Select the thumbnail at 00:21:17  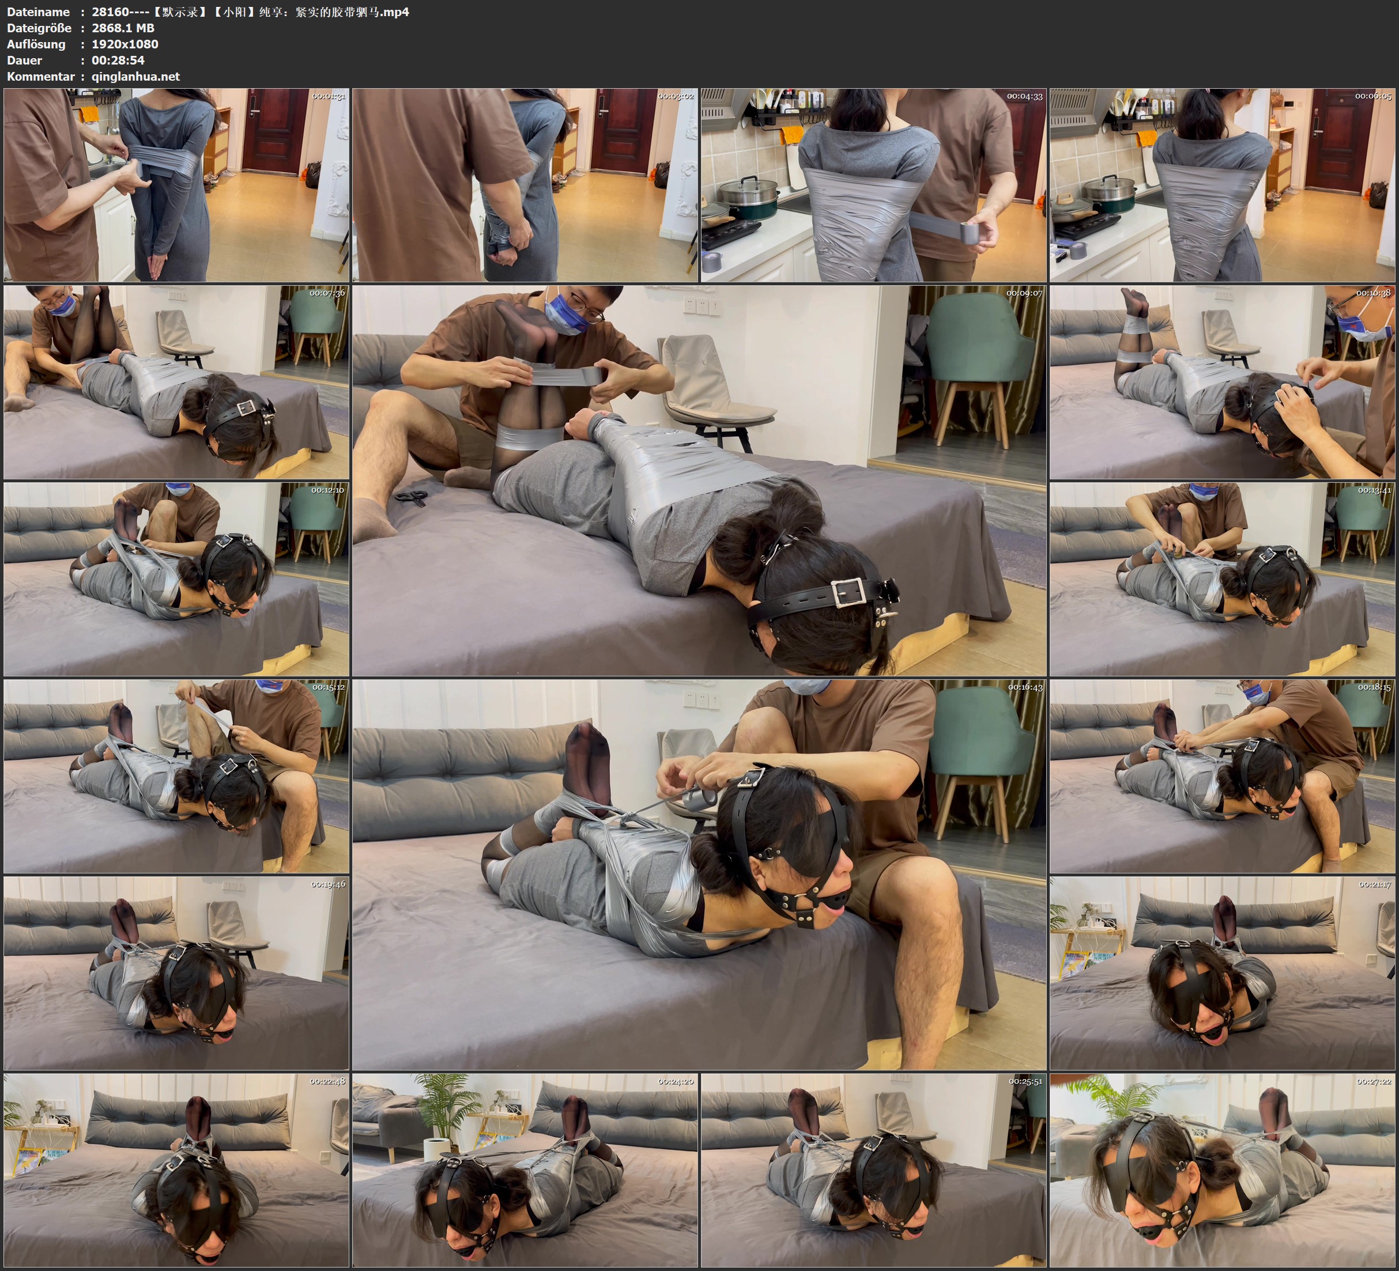tap(1222, 973)
